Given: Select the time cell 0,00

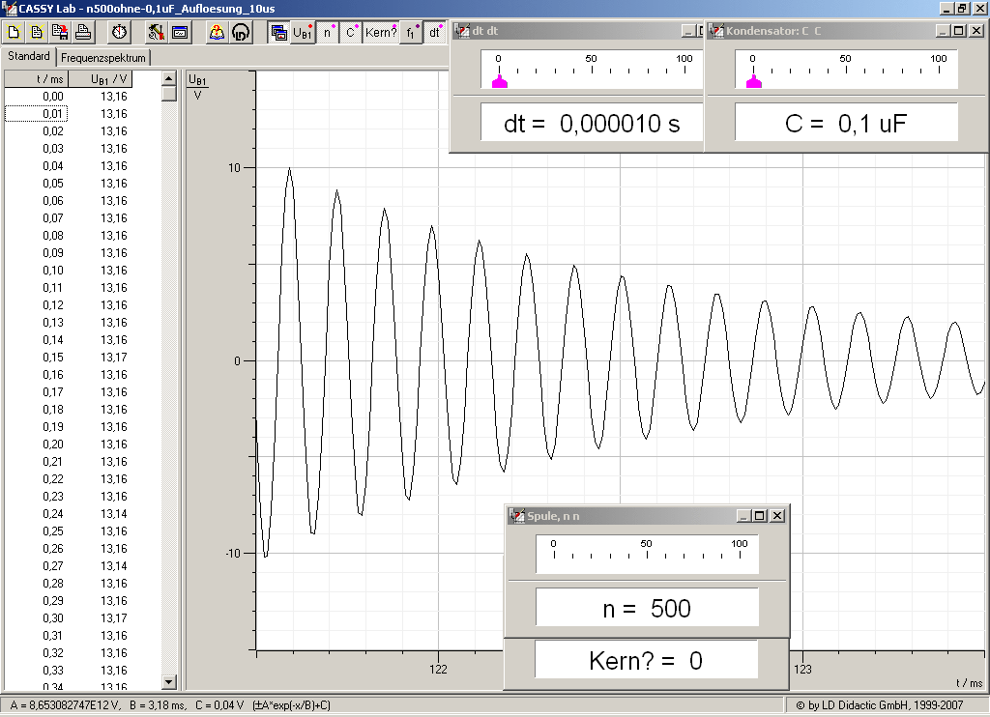Looking at the screenshot, I should [53, 97].
